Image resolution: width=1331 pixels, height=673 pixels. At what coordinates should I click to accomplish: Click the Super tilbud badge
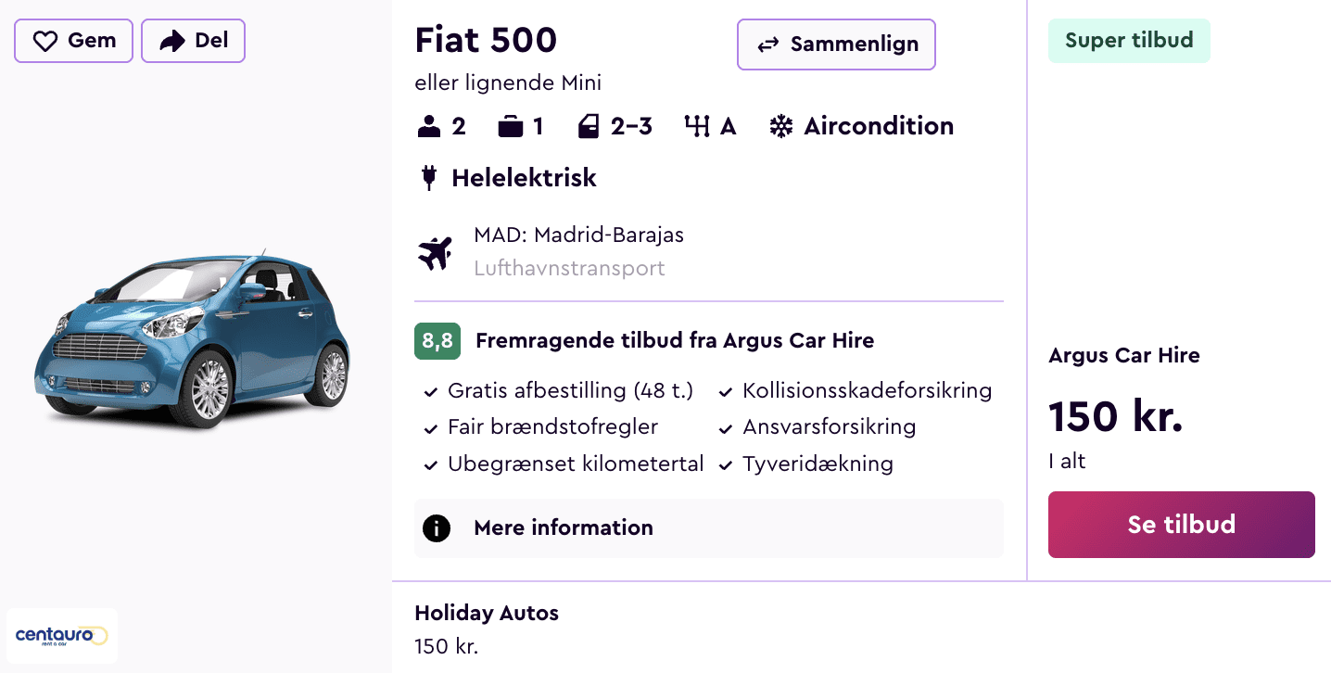pos(1128,41)
